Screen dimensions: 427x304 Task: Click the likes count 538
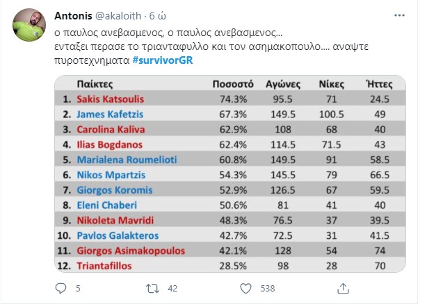click(268, 289)
